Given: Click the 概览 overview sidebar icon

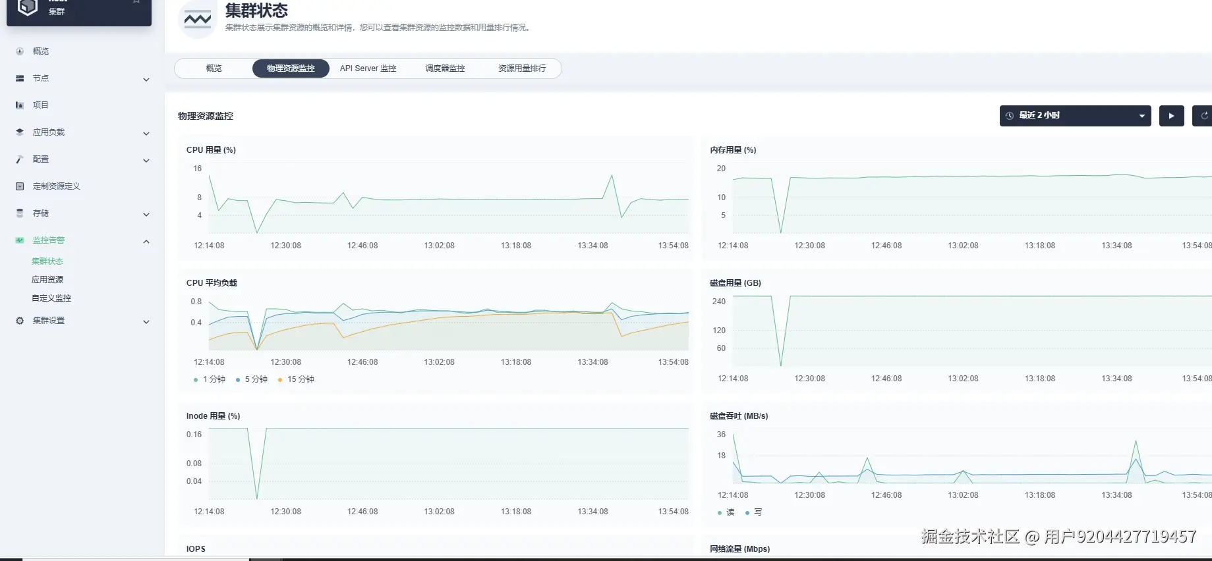Looking at the screenshot, I should tap(20, 51).
